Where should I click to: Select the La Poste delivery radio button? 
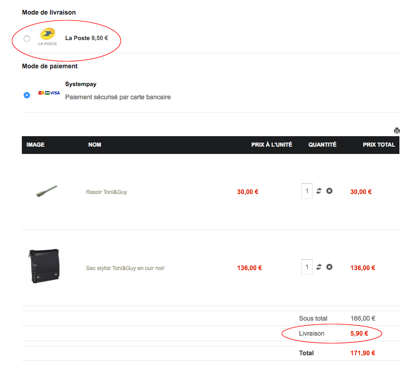[x=27, y=39]
